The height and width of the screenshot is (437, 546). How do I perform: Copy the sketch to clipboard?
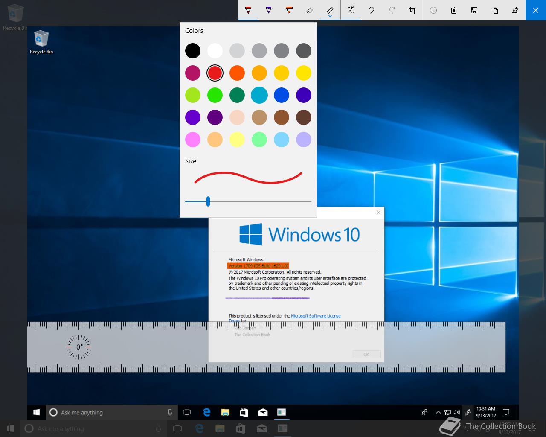tap(495, 10)
